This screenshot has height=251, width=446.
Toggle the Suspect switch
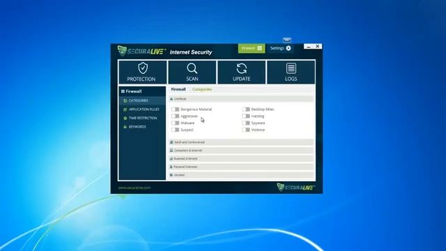[175, 130]
